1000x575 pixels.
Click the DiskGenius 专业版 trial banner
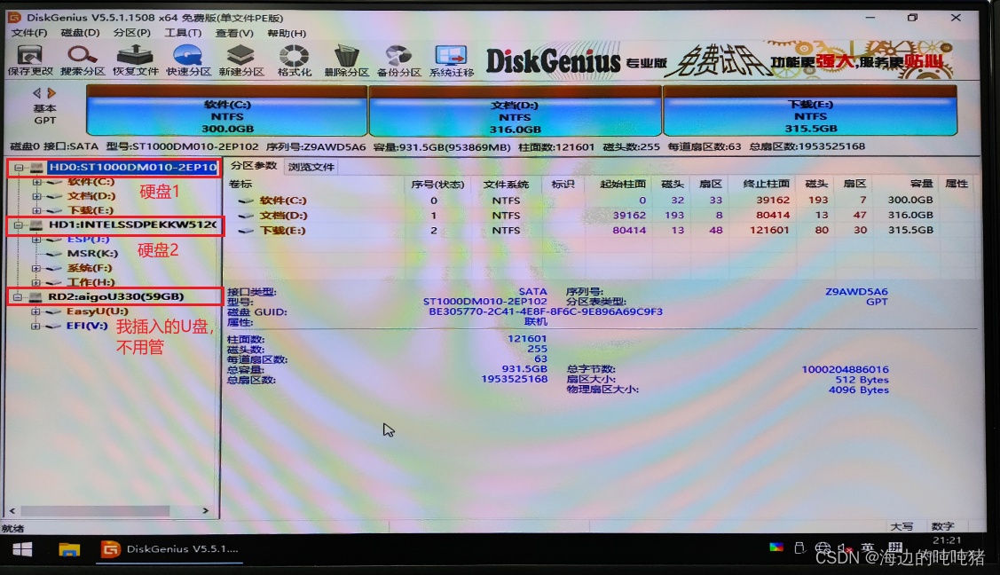pyautogui.click(x=720, y=61)
